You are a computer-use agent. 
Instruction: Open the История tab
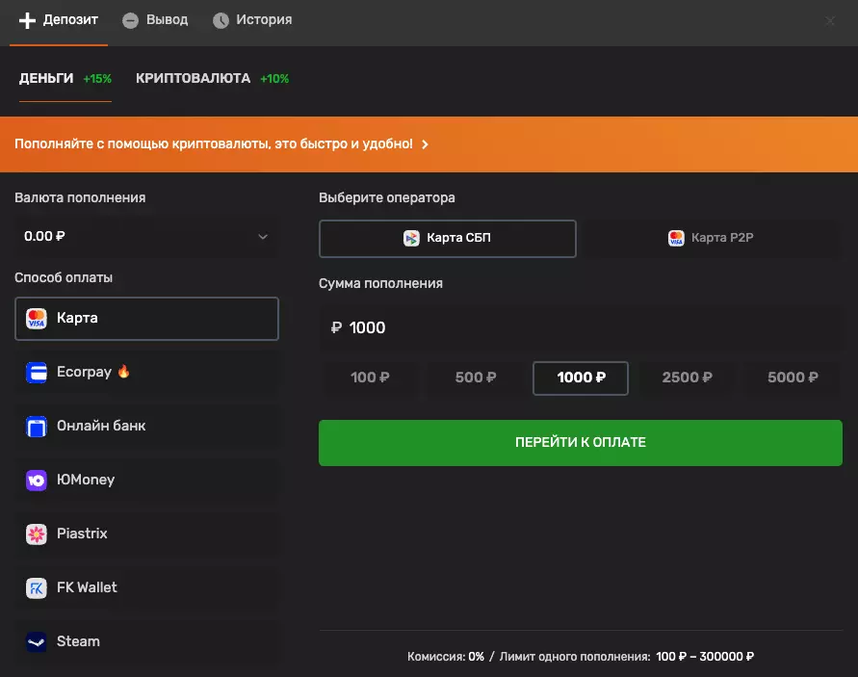pos(252,20)
